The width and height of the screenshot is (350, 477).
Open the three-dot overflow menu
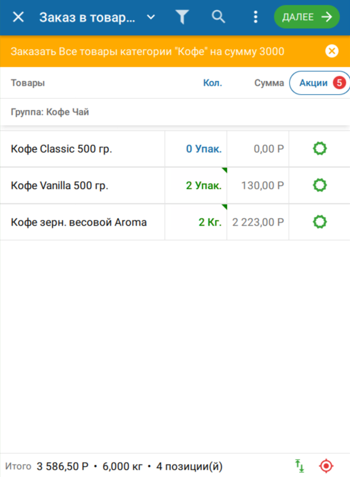click(255, 17)
